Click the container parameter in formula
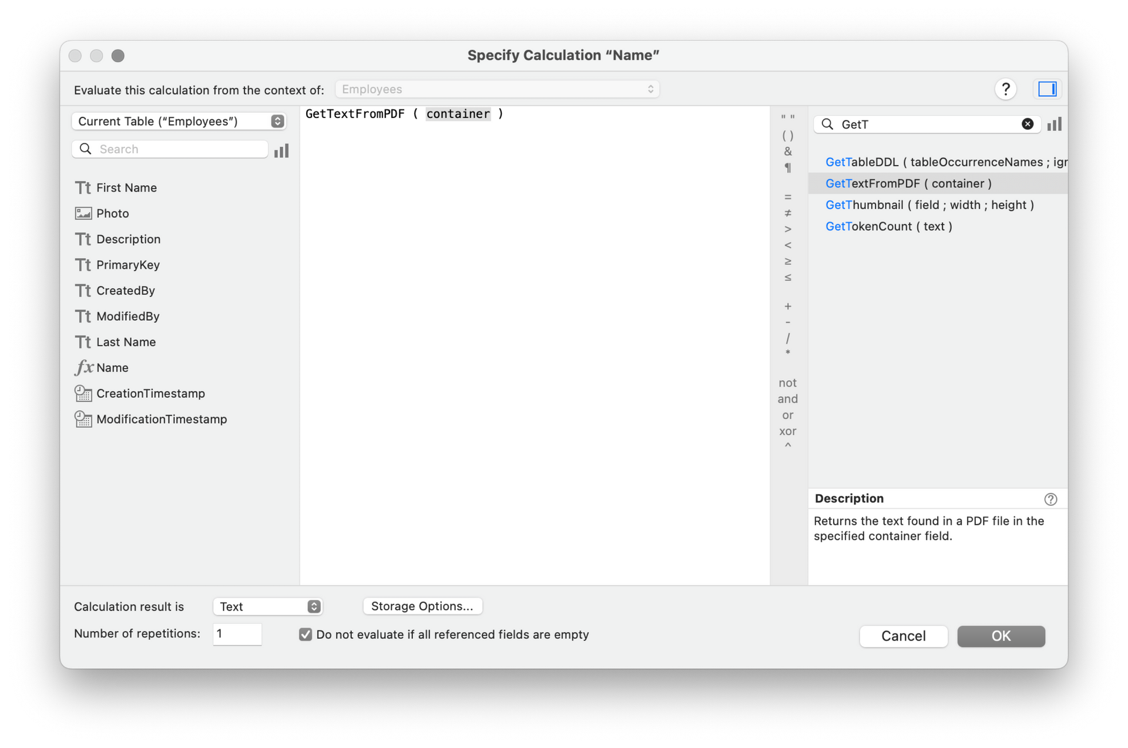The width and height of the screenshot is (1128, 748). [x=458, y=114]
